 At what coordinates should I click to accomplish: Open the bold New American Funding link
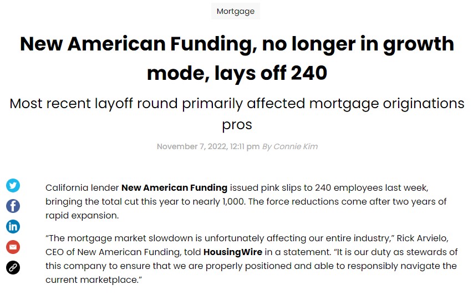(x=174, y=187)
